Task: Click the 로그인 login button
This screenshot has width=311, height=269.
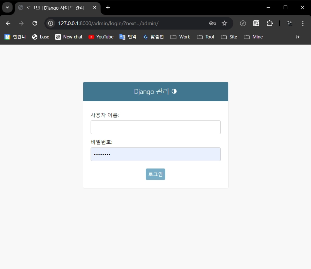Action: 155,174
